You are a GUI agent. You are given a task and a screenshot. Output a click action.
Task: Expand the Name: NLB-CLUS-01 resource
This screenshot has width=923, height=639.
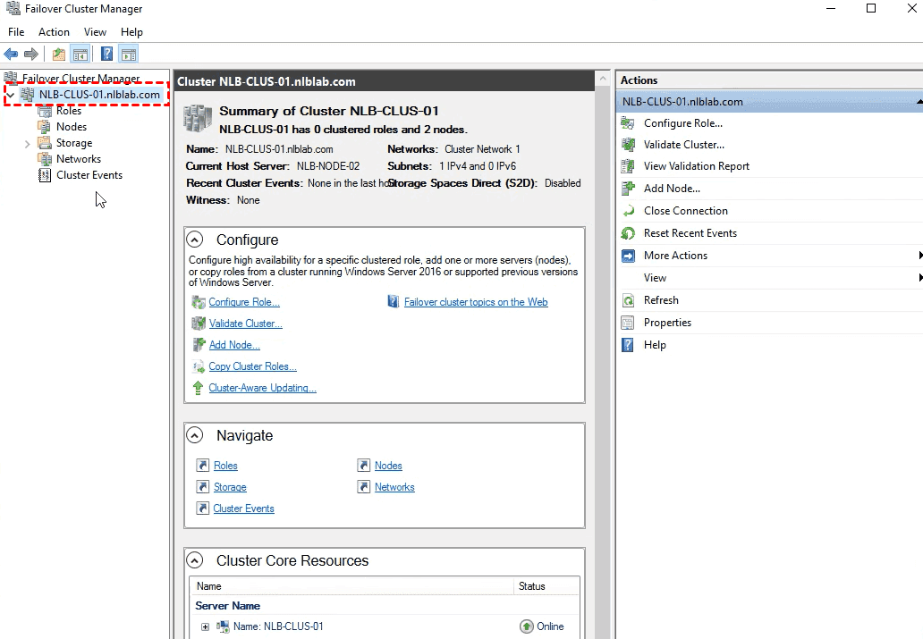[x=205, y=626]
